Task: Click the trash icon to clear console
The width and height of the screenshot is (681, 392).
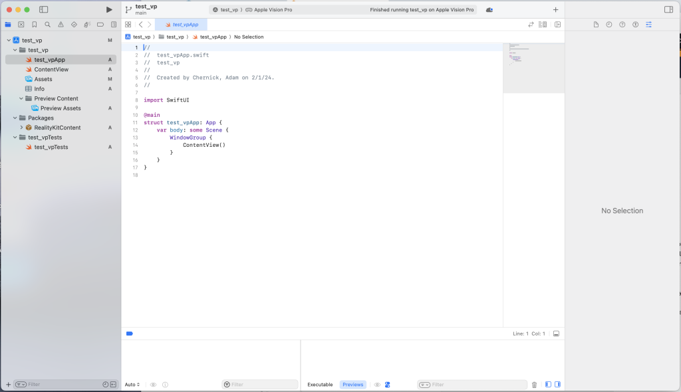Action: coord(534,385)
